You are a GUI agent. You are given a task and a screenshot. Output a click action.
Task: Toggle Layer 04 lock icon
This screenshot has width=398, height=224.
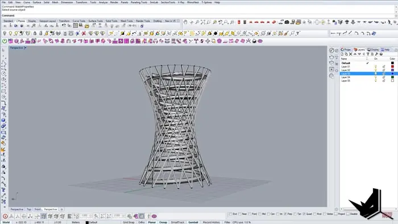(384, 77)
